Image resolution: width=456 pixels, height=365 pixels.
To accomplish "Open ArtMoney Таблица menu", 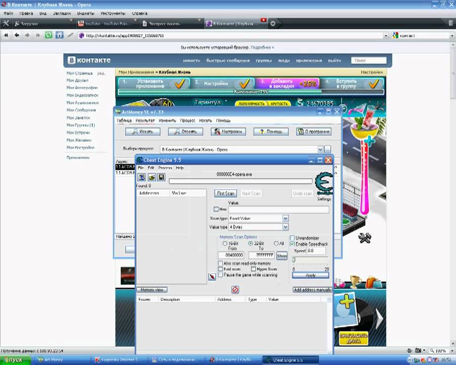I will (124, 121).
